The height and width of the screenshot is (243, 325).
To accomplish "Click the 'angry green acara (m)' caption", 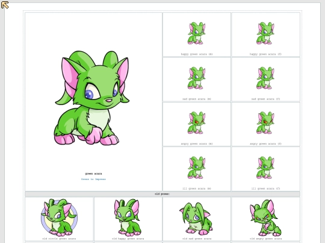I will click(197, 143).
